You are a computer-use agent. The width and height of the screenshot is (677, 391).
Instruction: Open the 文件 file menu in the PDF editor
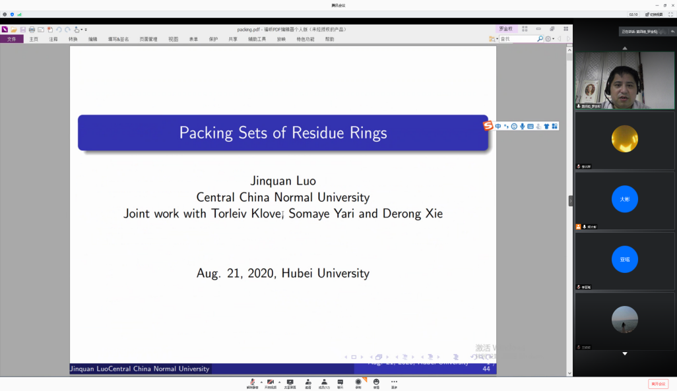pyautogui.click(x=11, y=39)
